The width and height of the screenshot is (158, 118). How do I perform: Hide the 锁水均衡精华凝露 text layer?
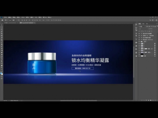pyautogui.click(x=139, y=38)
